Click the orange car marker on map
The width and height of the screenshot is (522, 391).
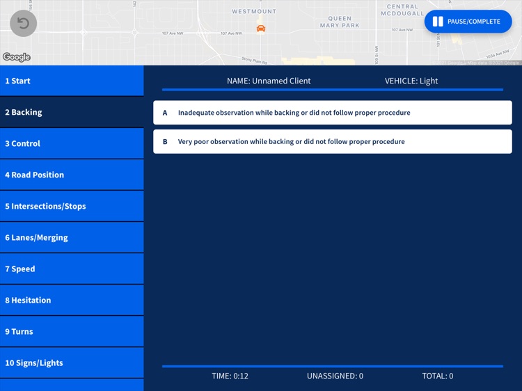tap(261, 29)
